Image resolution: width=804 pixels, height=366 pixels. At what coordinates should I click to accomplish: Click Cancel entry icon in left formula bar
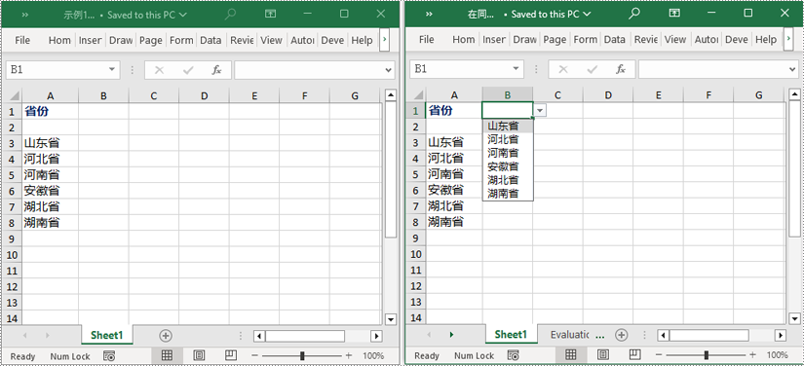point(160,70)
